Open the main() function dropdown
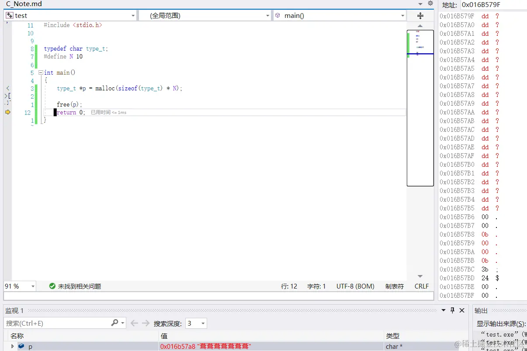Screen dimensions: 527x351 (x=402, y=15)
